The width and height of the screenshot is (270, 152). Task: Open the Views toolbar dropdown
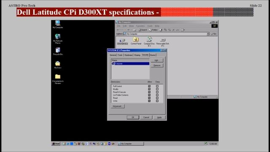183,30
